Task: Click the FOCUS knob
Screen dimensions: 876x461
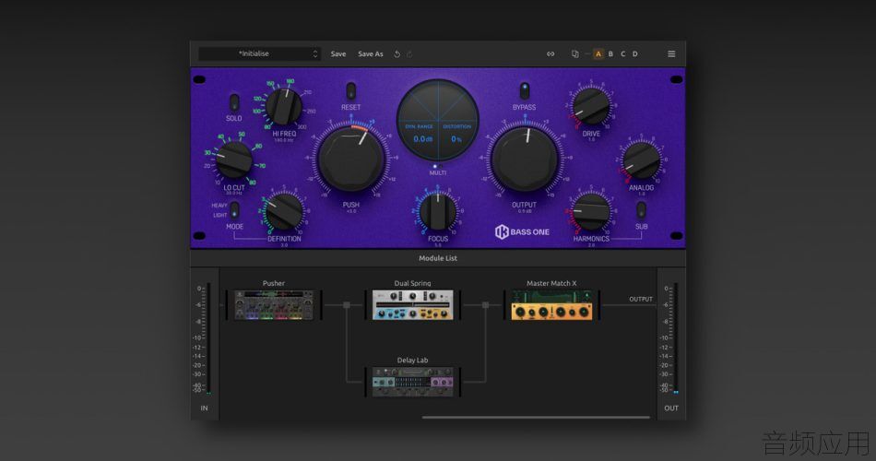Action: point(438,211)
